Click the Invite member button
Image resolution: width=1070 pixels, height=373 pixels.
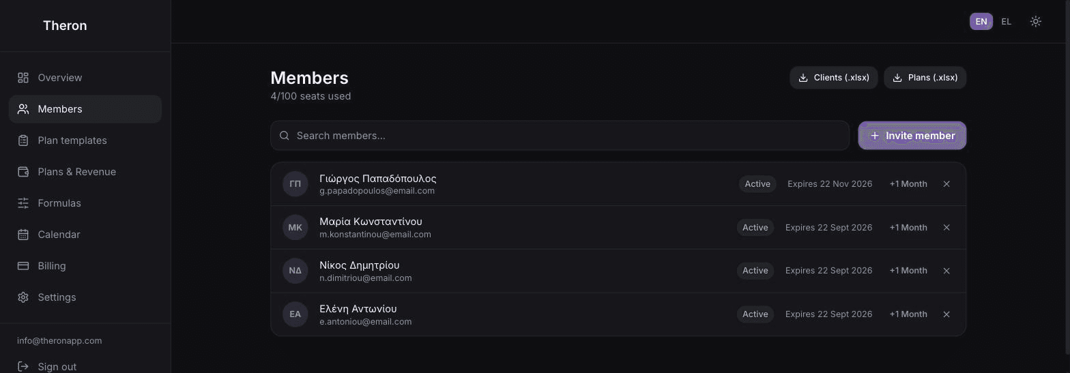(x=912, y=136)
